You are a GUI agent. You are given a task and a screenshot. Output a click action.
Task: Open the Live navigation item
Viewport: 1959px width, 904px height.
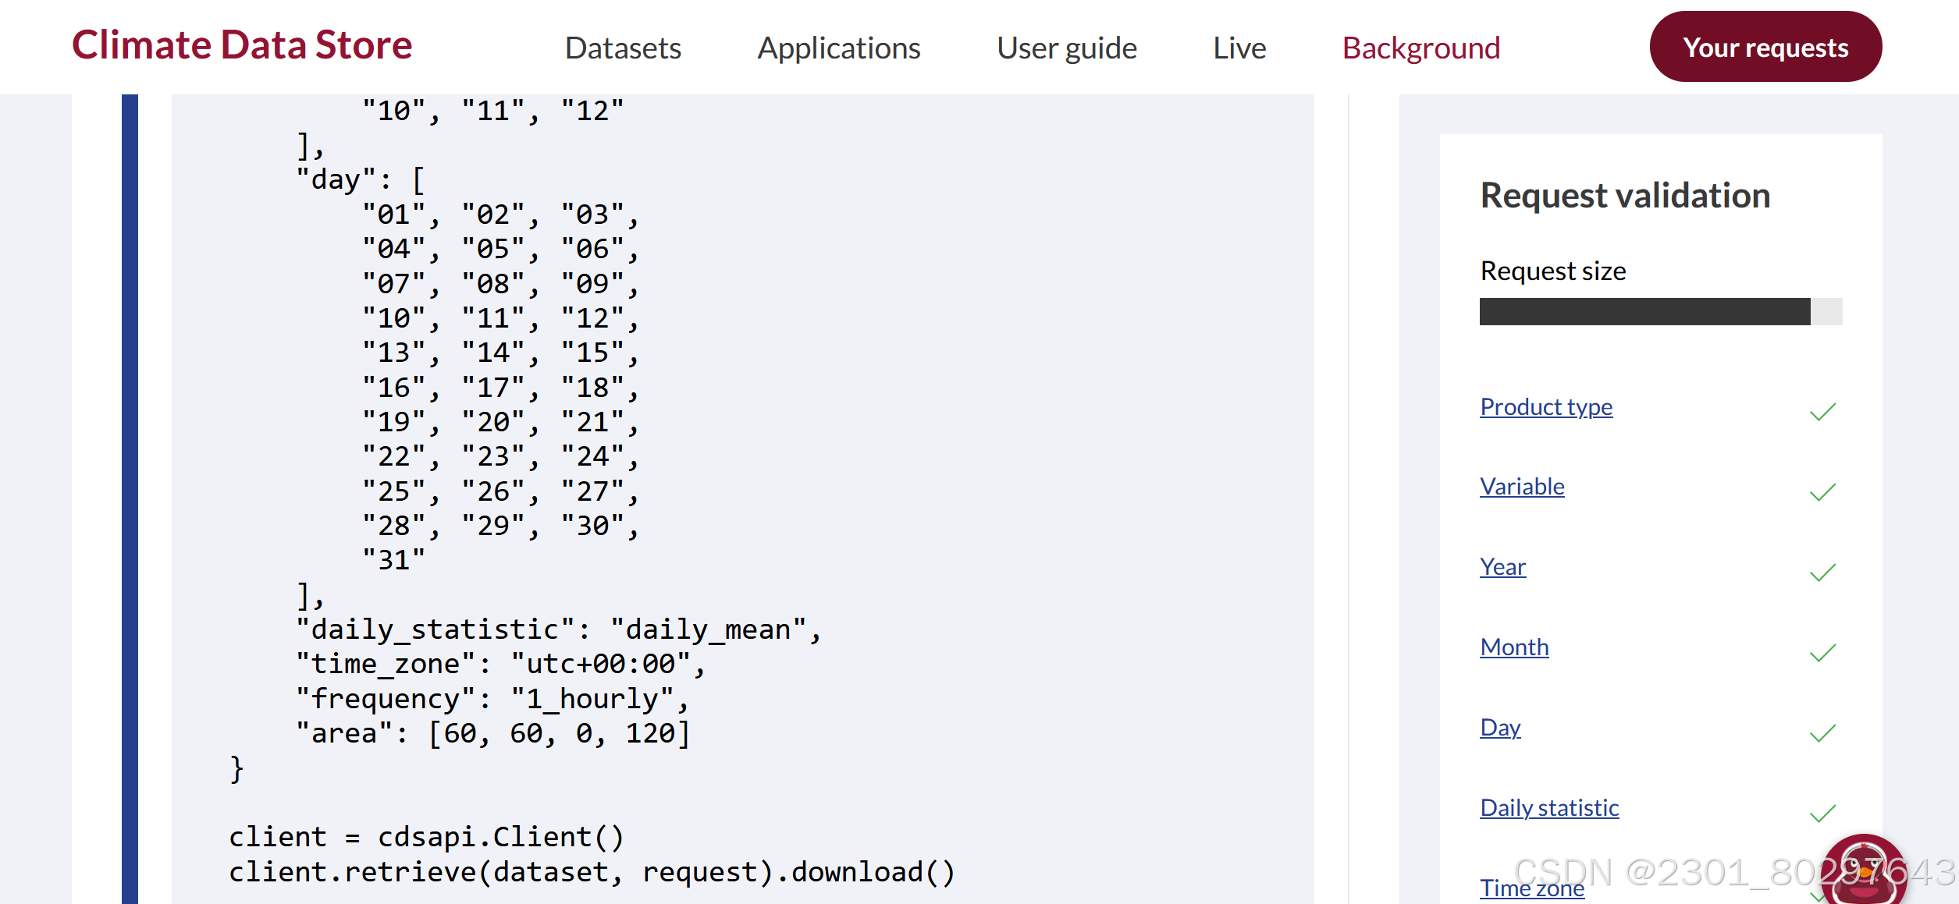click(1239, 48)
